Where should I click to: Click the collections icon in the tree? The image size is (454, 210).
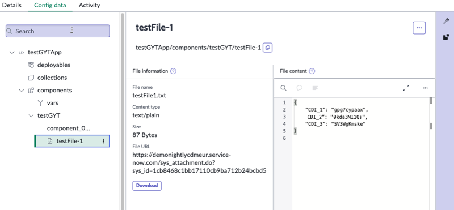point(31,78)
